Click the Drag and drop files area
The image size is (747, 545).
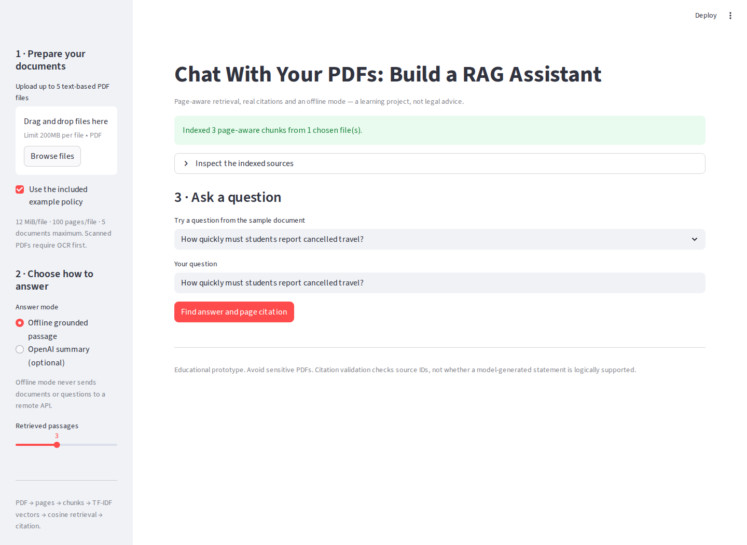(x=66, y=141)
